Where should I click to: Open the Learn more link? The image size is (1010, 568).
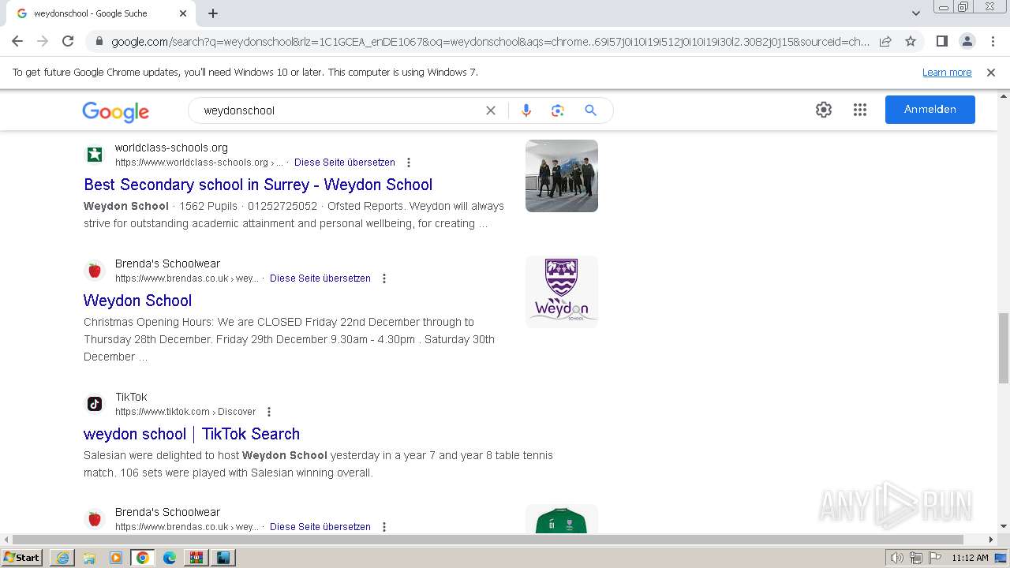[947, 73]
